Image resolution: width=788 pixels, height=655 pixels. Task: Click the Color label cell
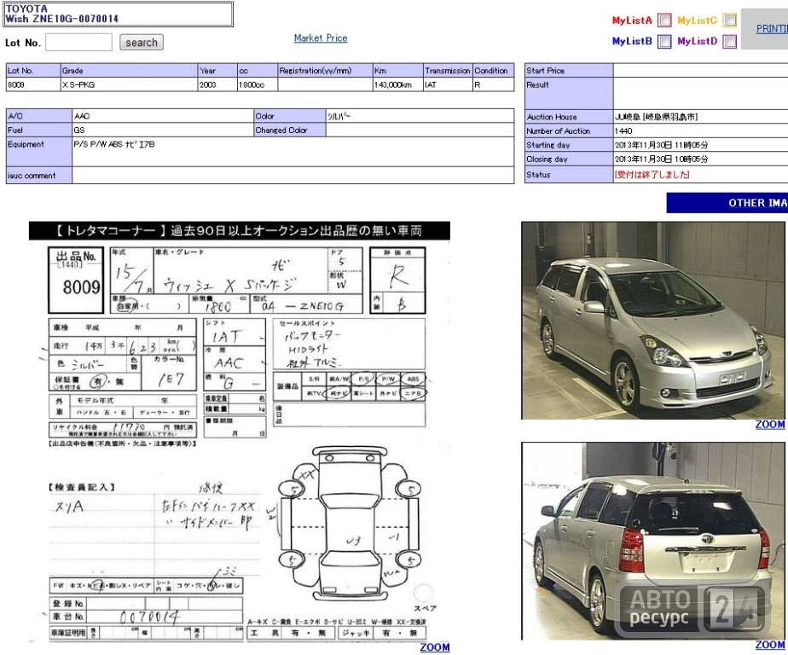pyautogui.click(x=289, y=116)
